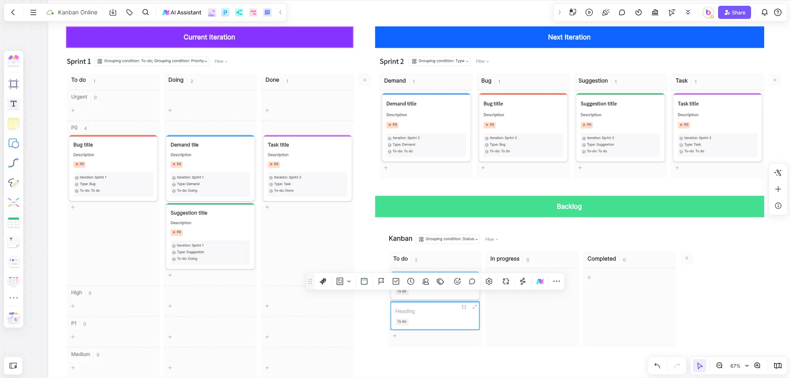
Task: Click the export/download icon in top bar
Action: pos(113,12)
